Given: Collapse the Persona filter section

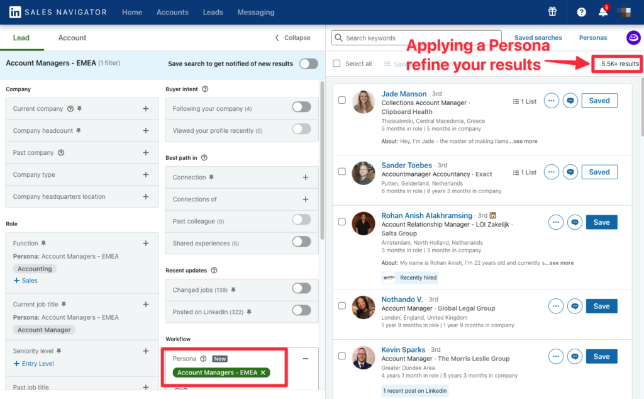Looking at the screenshot, I should 306,359.
